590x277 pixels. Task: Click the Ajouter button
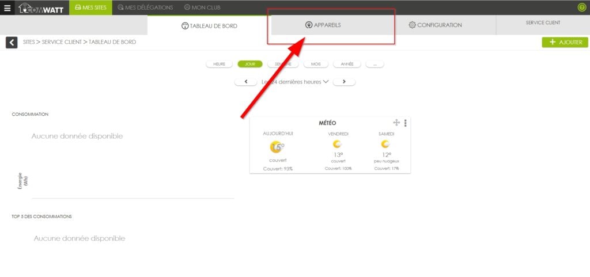click(565, 43)
